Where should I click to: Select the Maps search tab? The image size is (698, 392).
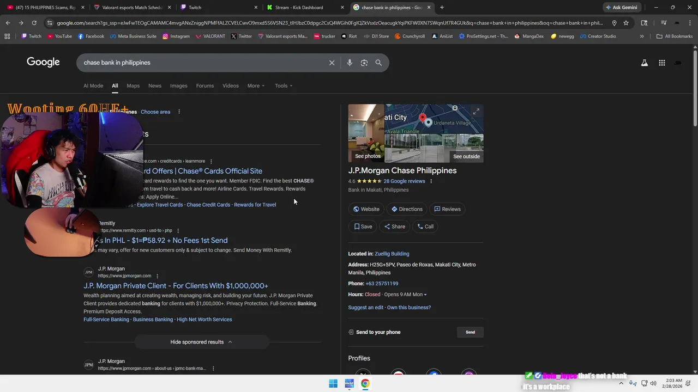point(133,85)
